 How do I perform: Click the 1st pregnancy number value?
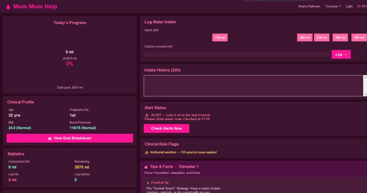[x=72, y=115]
